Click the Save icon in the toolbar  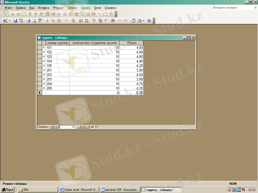[x=15, y=21]
